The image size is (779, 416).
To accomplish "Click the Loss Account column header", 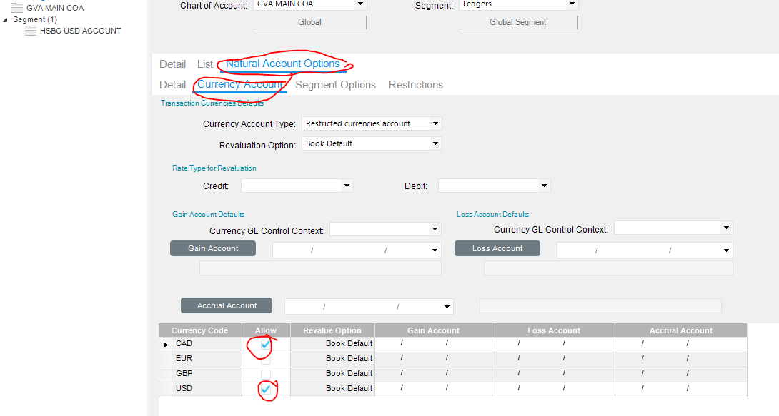I will pyautogui.click(x=553, y=330).
